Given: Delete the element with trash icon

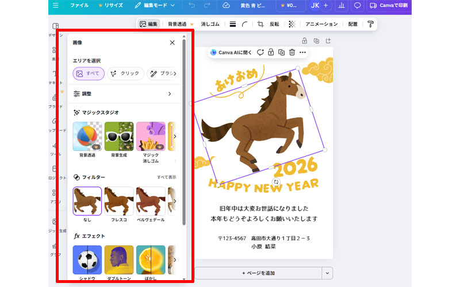Looking at the screenshot, I should point(292,52).
